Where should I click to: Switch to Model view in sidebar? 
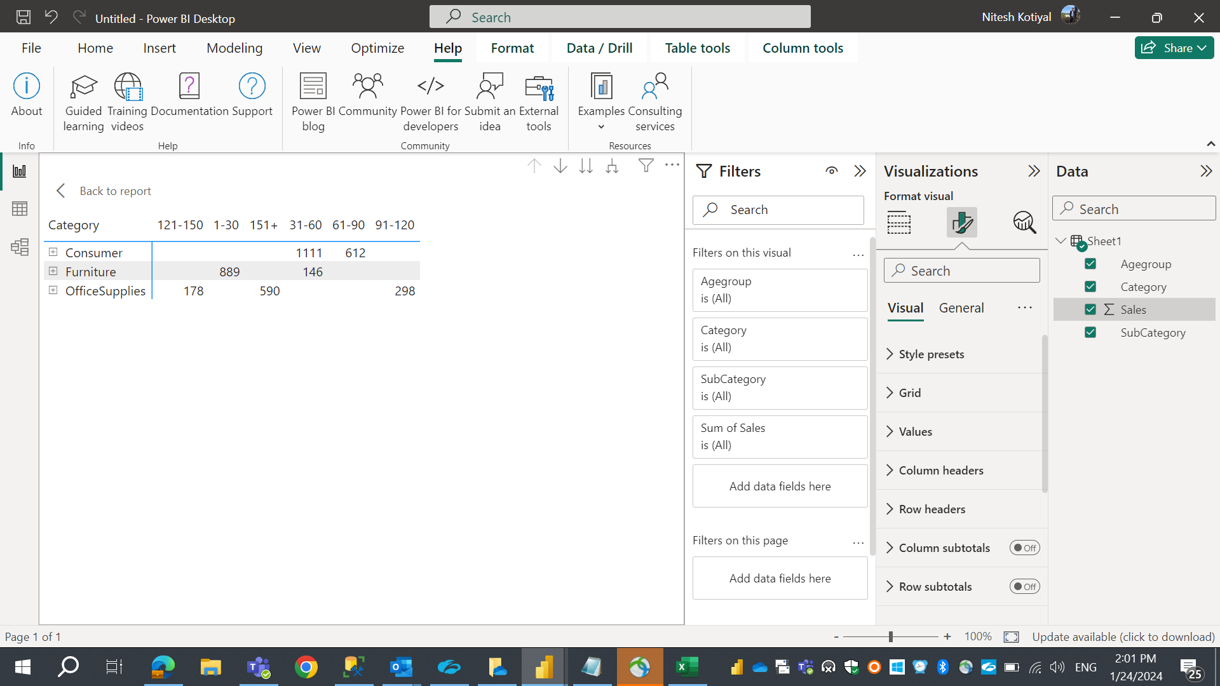(20, 246)
